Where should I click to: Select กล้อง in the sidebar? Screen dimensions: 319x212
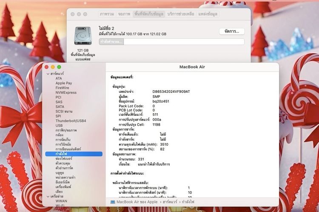pyautogui.click(x=60, y=135)
